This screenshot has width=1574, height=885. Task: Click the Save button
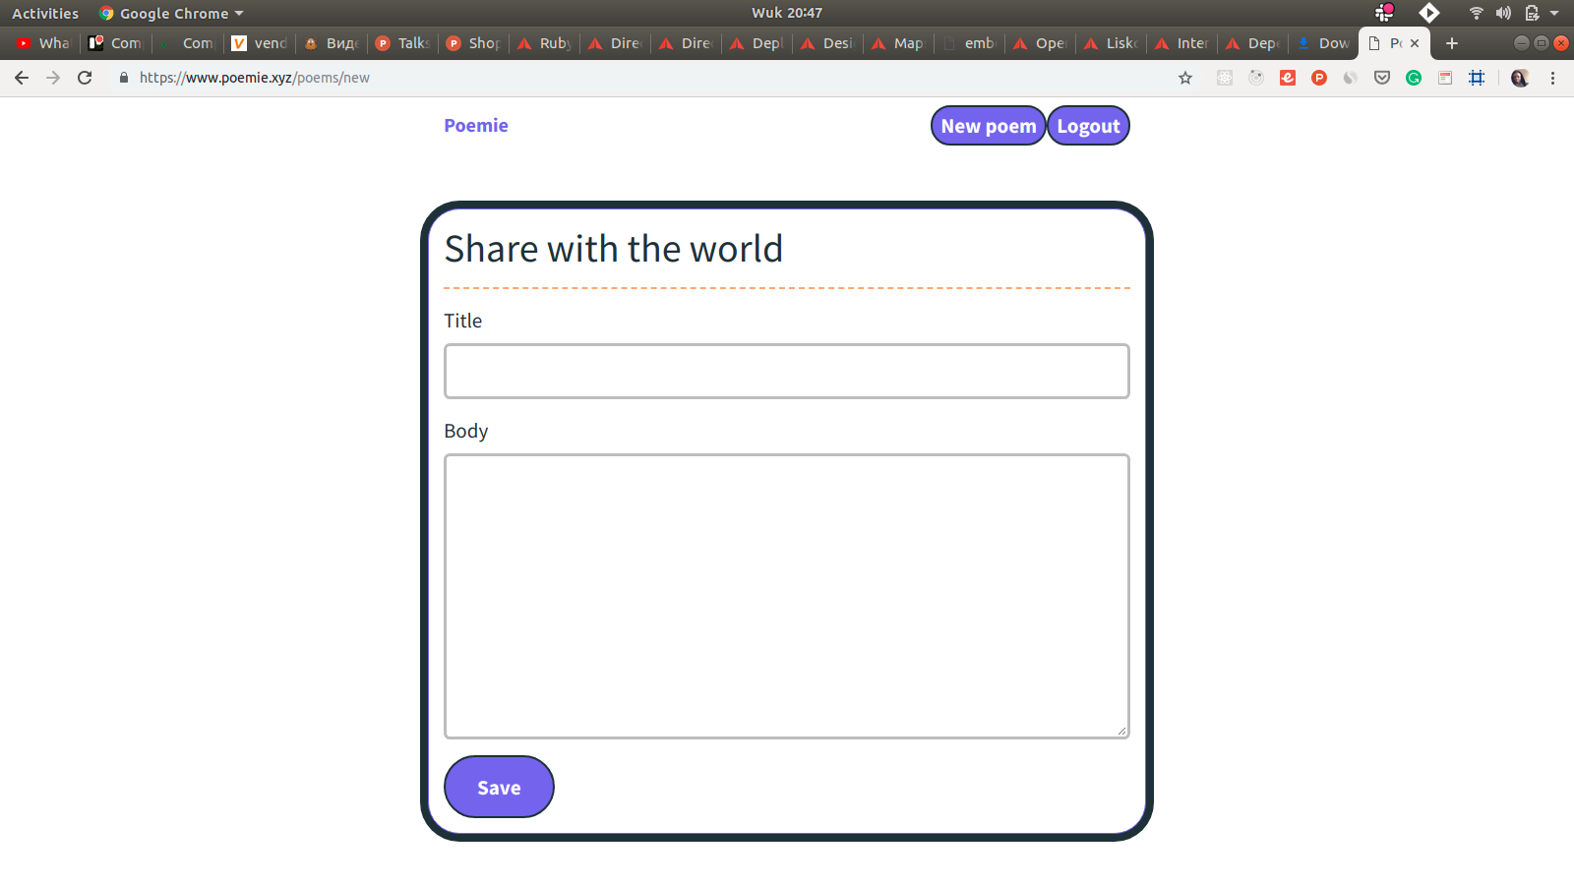pos(499,787)
